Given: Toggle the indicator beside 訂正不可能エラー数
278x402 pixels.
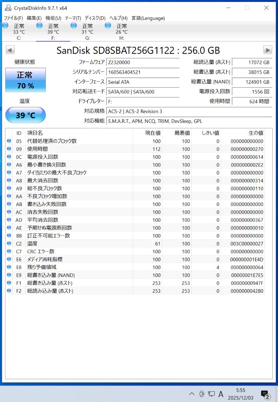Looking at the screenshot, I should pyautogui.click(x=9, y=236).
